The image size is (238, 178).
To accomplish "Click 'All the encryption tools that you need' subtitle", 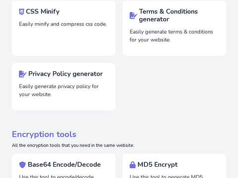I will coord(73,145).
